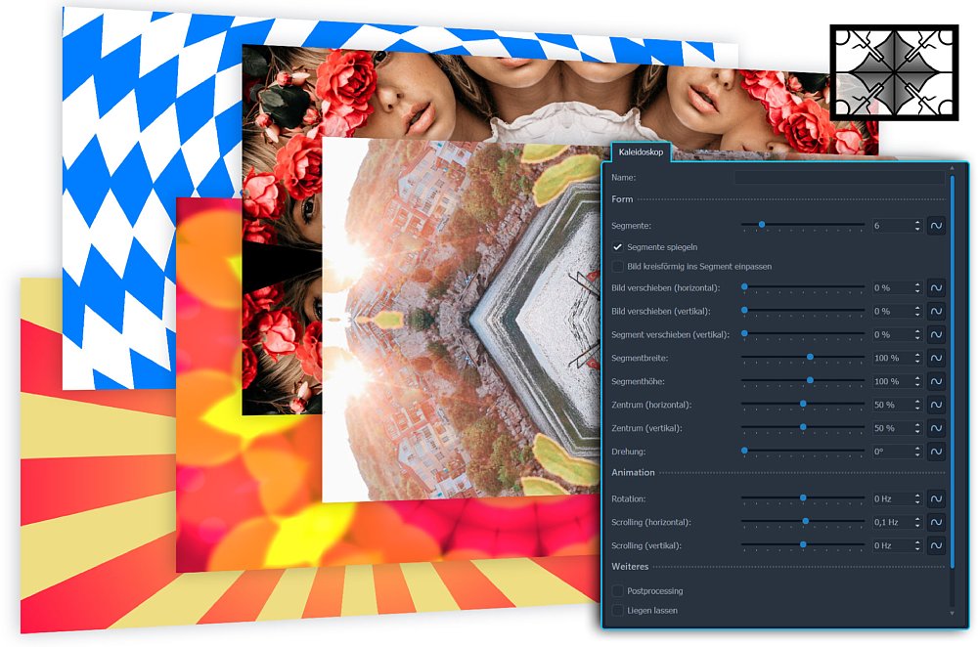Viewport: 978px width, 647px height.
Task: Focus the Name input field
Action: (839, 178)
